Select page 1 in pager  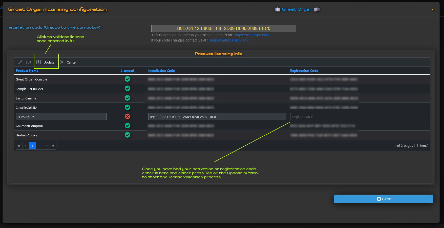(33, 146)
